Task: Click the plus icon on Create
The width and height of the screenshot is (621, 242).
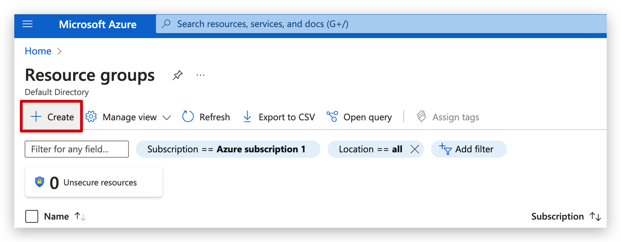Action: (x=36, y=117)
